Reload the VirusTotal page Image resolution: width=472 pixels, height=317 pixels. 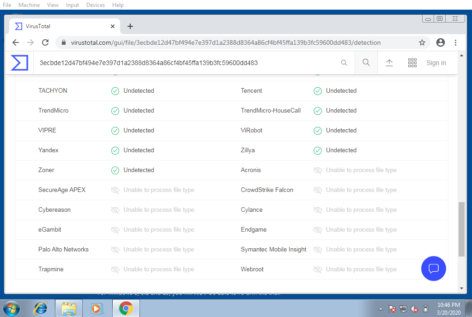[45, 42]
